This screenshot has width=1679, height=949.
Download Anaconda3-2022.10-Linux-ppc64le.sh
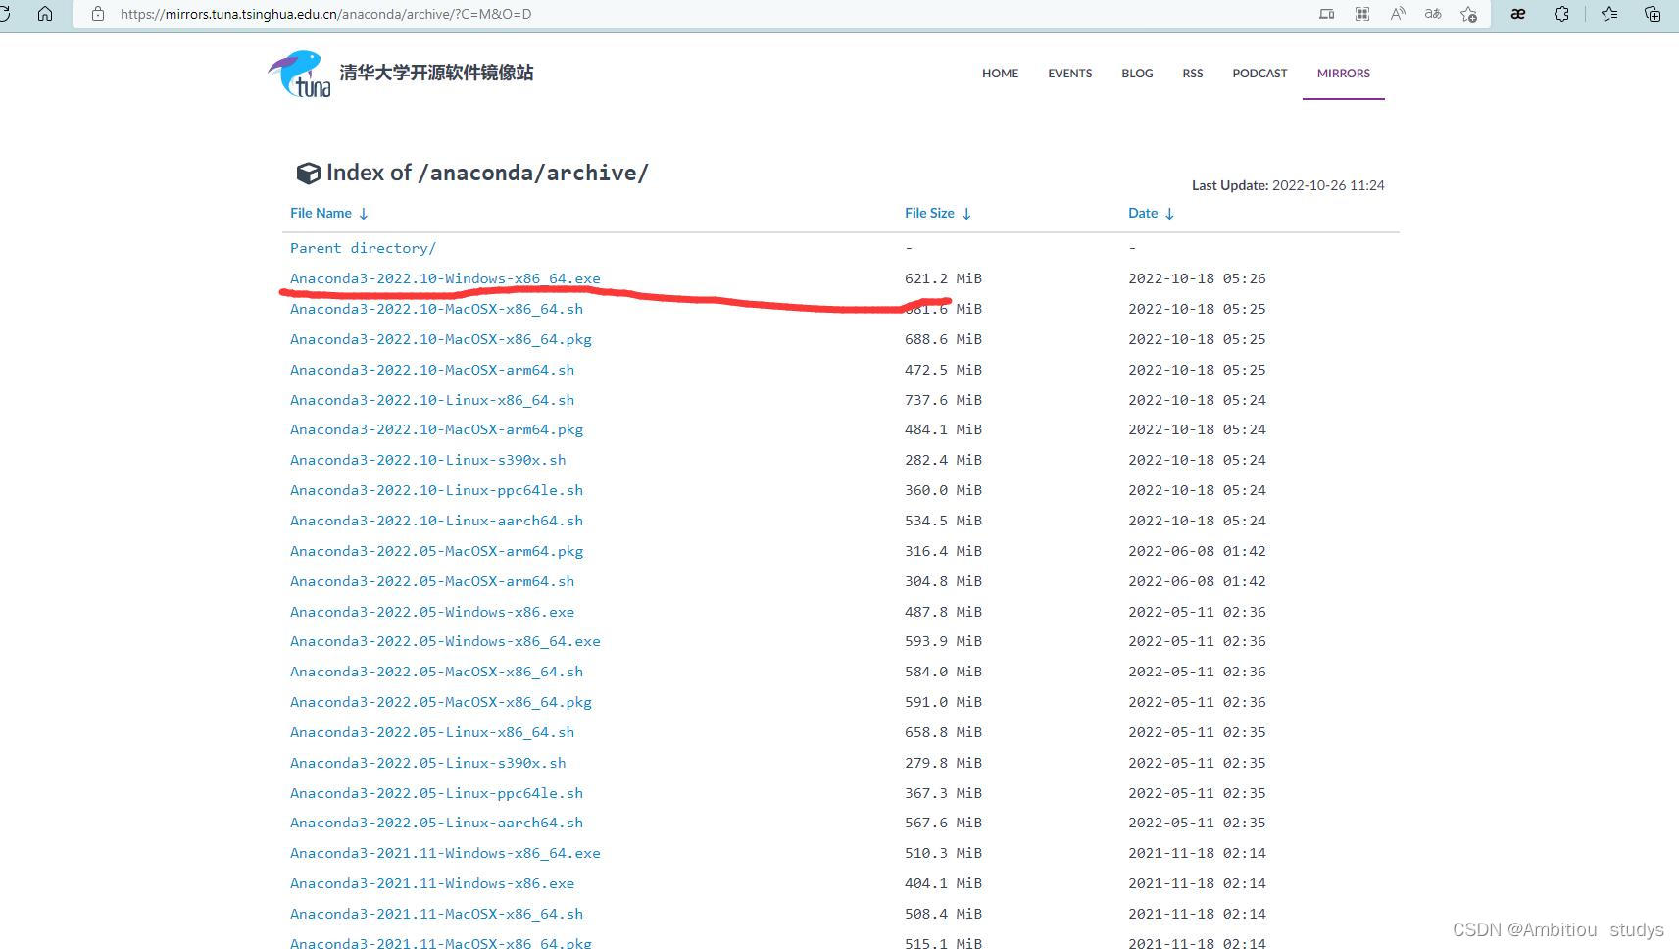(436, 490)
